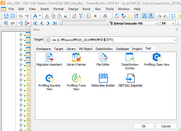Click the Filter funnel icon
The height and width of the screenshot is (131, 181).
click(x=81, y=16)
